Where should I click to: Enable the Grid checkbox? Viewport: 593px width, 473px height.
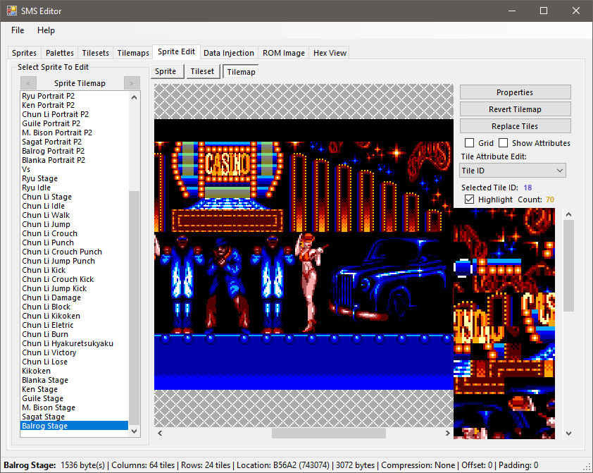pos(469,143)
